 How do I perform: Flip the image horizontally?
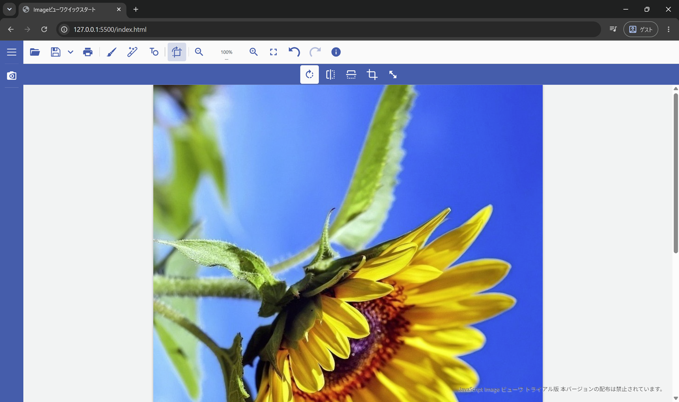click(331, 75)
